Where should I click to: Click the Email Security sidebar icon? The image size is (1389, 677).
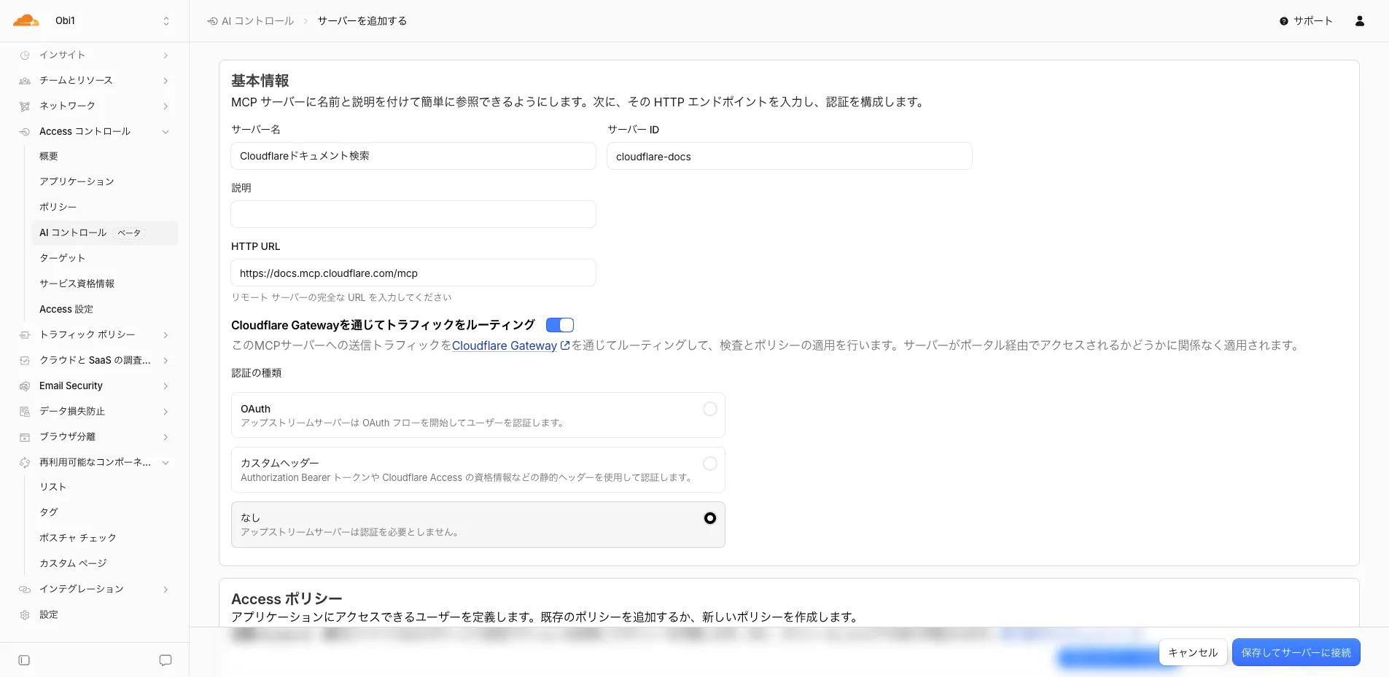tap(25, 386)
